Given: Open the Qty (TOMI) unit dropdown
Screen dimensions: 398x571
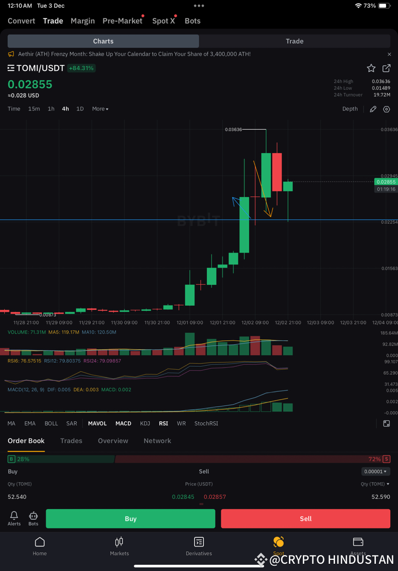Looking at the screenshot, I should (375, 484).
